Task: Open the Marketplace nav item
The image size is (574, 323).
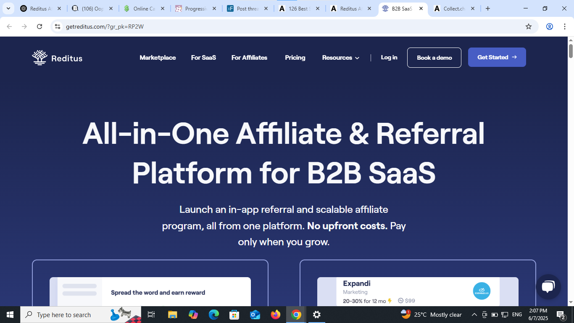Action: coord(158,58)
